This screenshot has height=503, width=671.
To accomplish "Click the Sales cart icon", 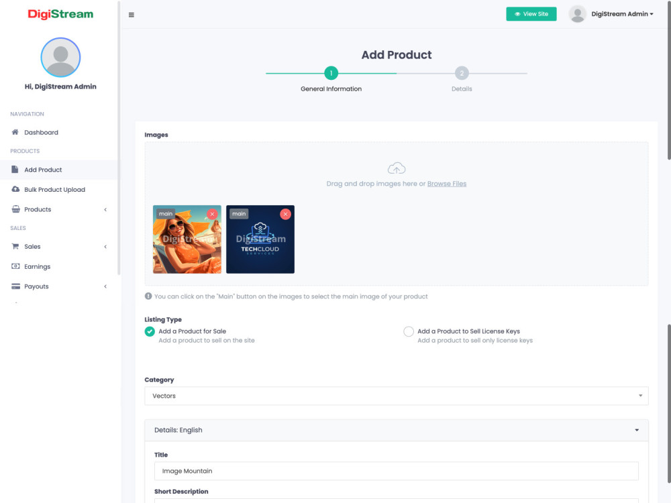I will pos(15,246).
